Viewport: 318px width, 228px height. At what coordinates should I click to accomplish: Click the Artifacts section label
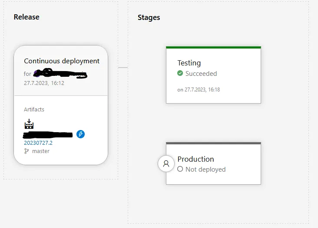34,110
